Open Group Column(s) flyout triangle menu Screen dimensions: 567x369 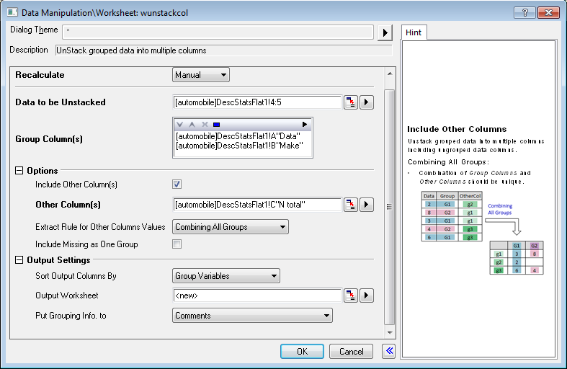(x=305, y=125)
